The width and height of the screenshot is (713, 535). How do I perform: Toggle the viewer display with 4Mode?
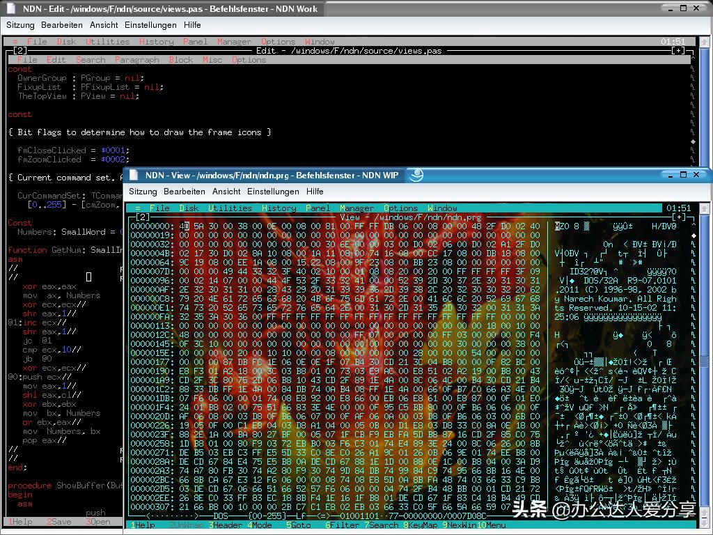pyautogui.click(x=260, y=525)
